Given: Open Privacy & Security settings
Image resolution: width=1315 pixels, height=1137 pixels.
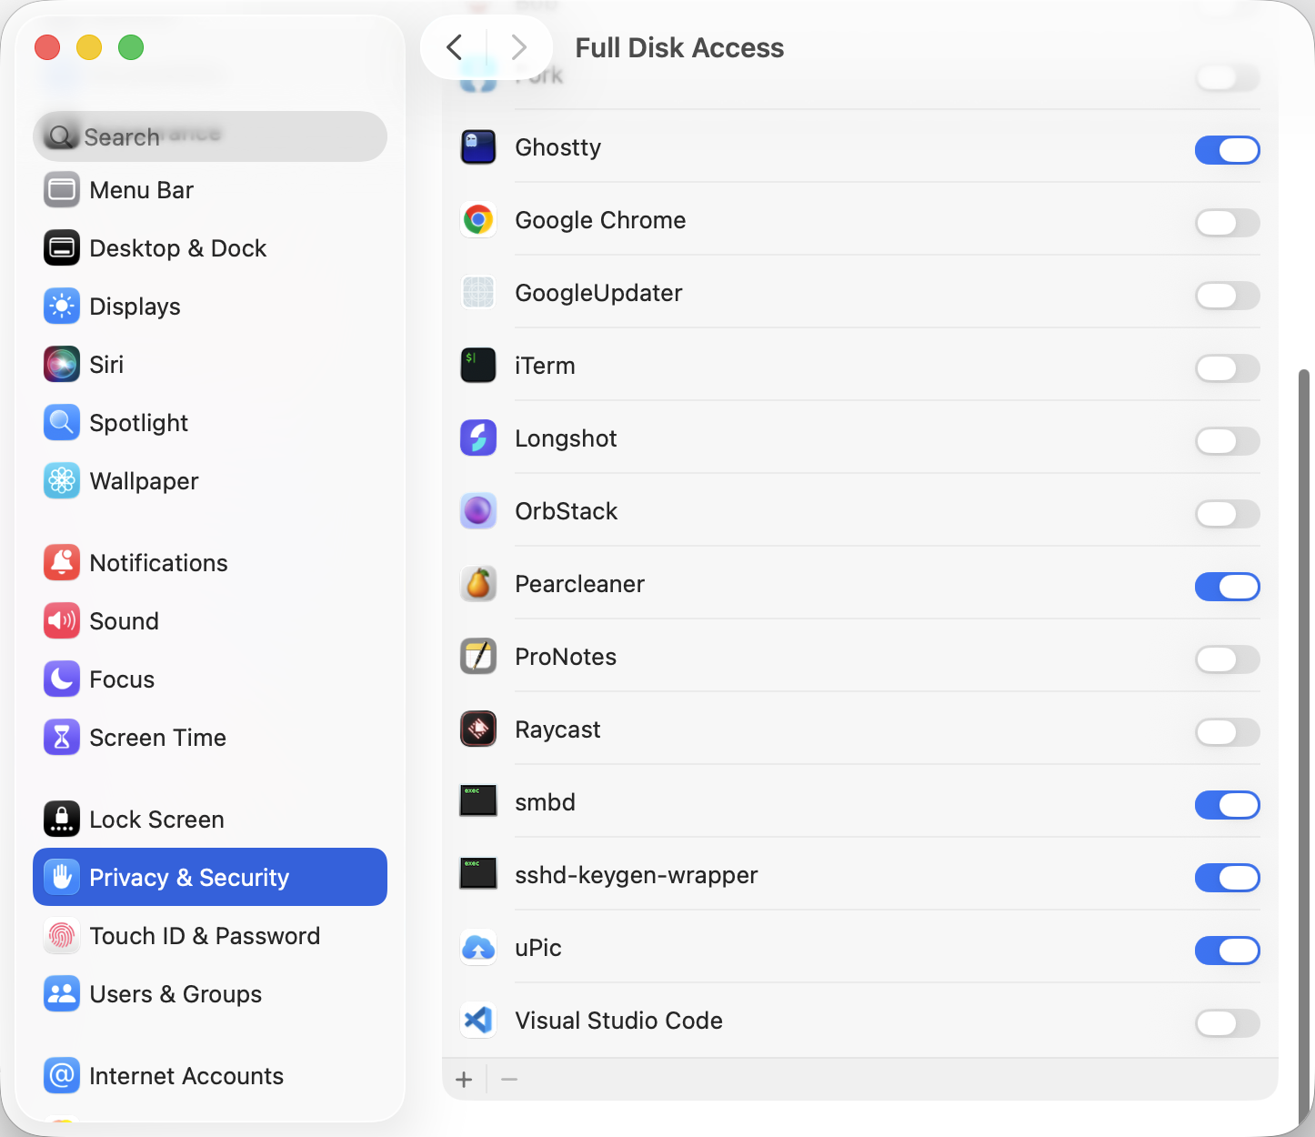Looking at the screenshot, I should (x=210, y=877).
